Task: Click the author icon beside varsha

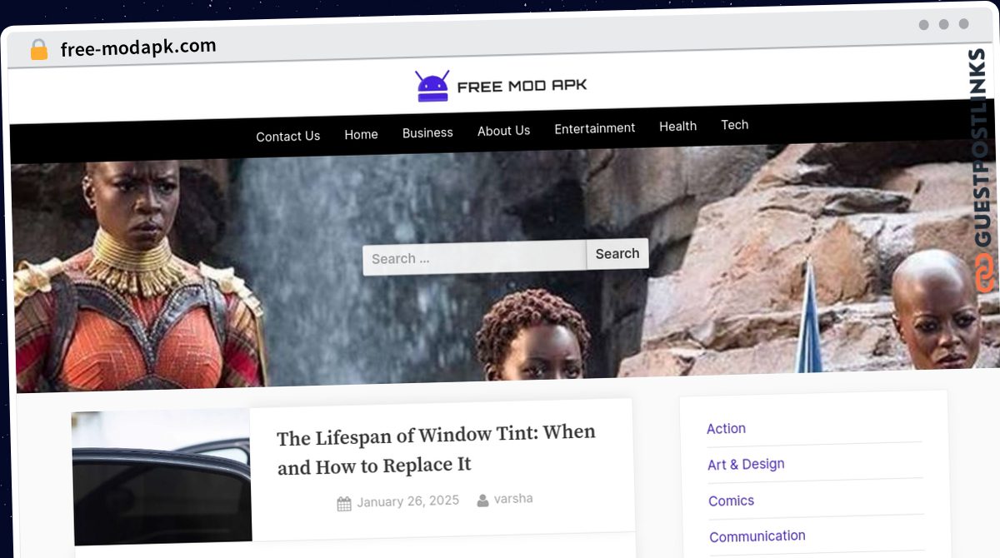Action: pos(482,500)
